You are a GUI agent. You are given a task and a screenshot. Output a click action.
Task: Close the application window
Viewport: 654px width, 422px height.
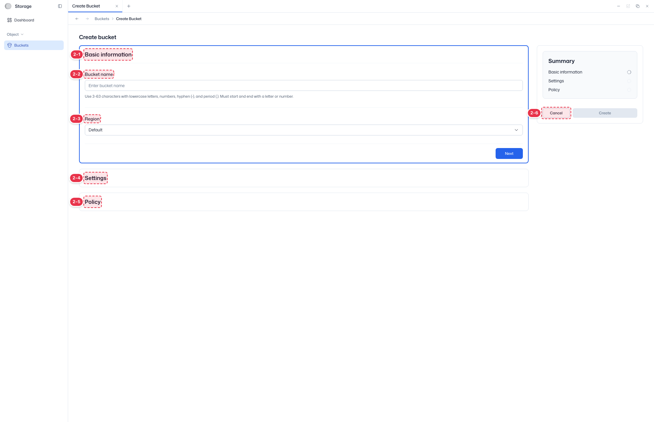(x=647, y=6)
